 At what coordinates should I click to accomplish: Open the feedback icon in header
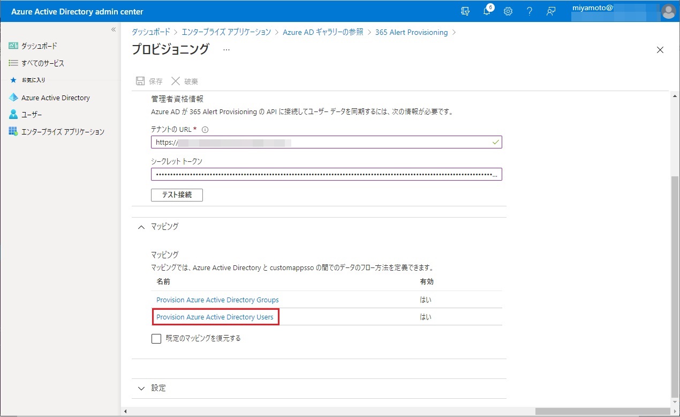[551, 11]
